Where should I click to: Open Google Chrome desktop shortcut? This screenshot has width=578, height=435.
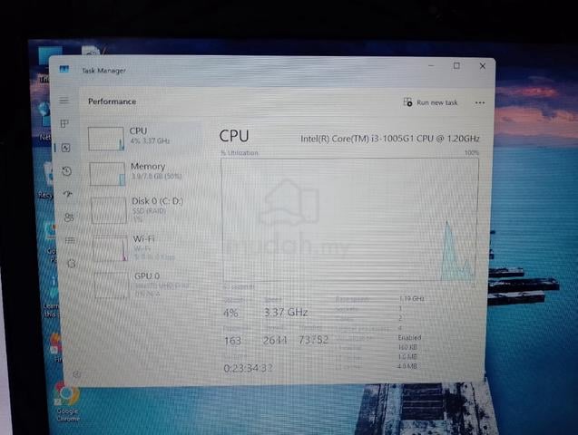(x=67, y=401)
